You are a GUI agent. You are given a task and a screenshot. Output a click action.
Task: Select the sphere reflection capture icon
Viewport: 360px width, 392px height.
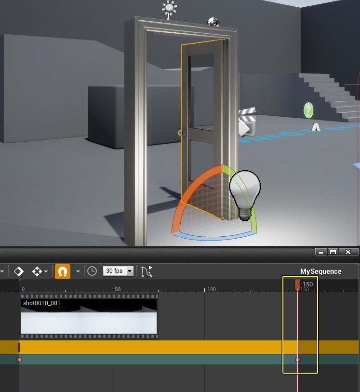[x=213, y=22]
